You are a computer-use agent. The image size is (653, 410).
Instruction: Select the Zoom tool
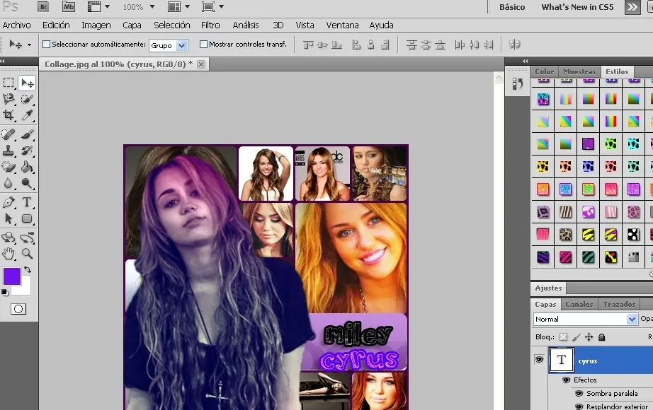click(27, 253)
